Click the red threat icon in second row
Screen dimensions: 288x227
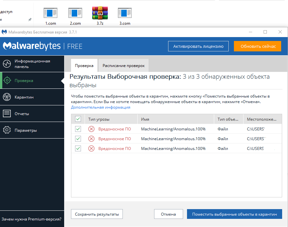coord(91,139)
